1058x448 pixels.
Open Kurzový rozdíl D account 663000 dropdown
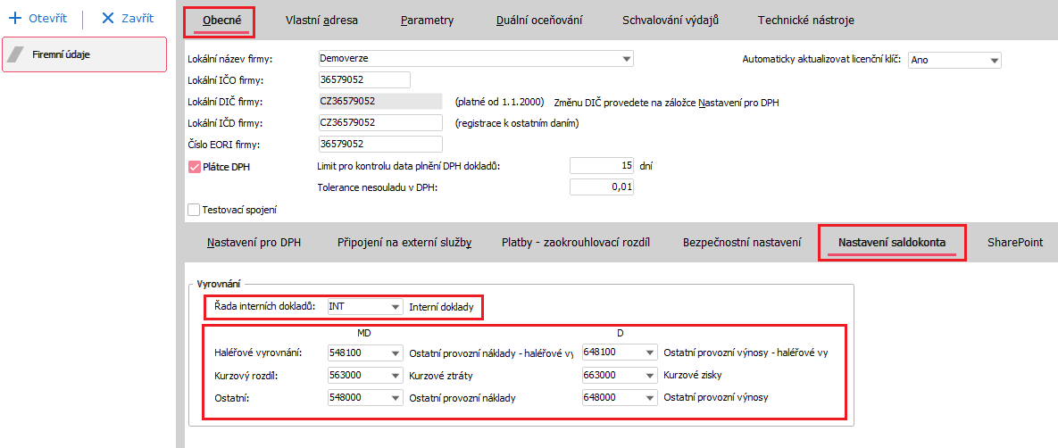[651, 375]
